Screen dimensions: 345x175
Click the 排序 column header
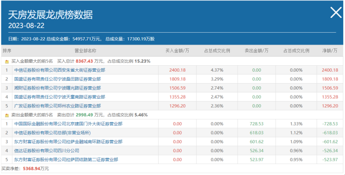pos(7,51)
